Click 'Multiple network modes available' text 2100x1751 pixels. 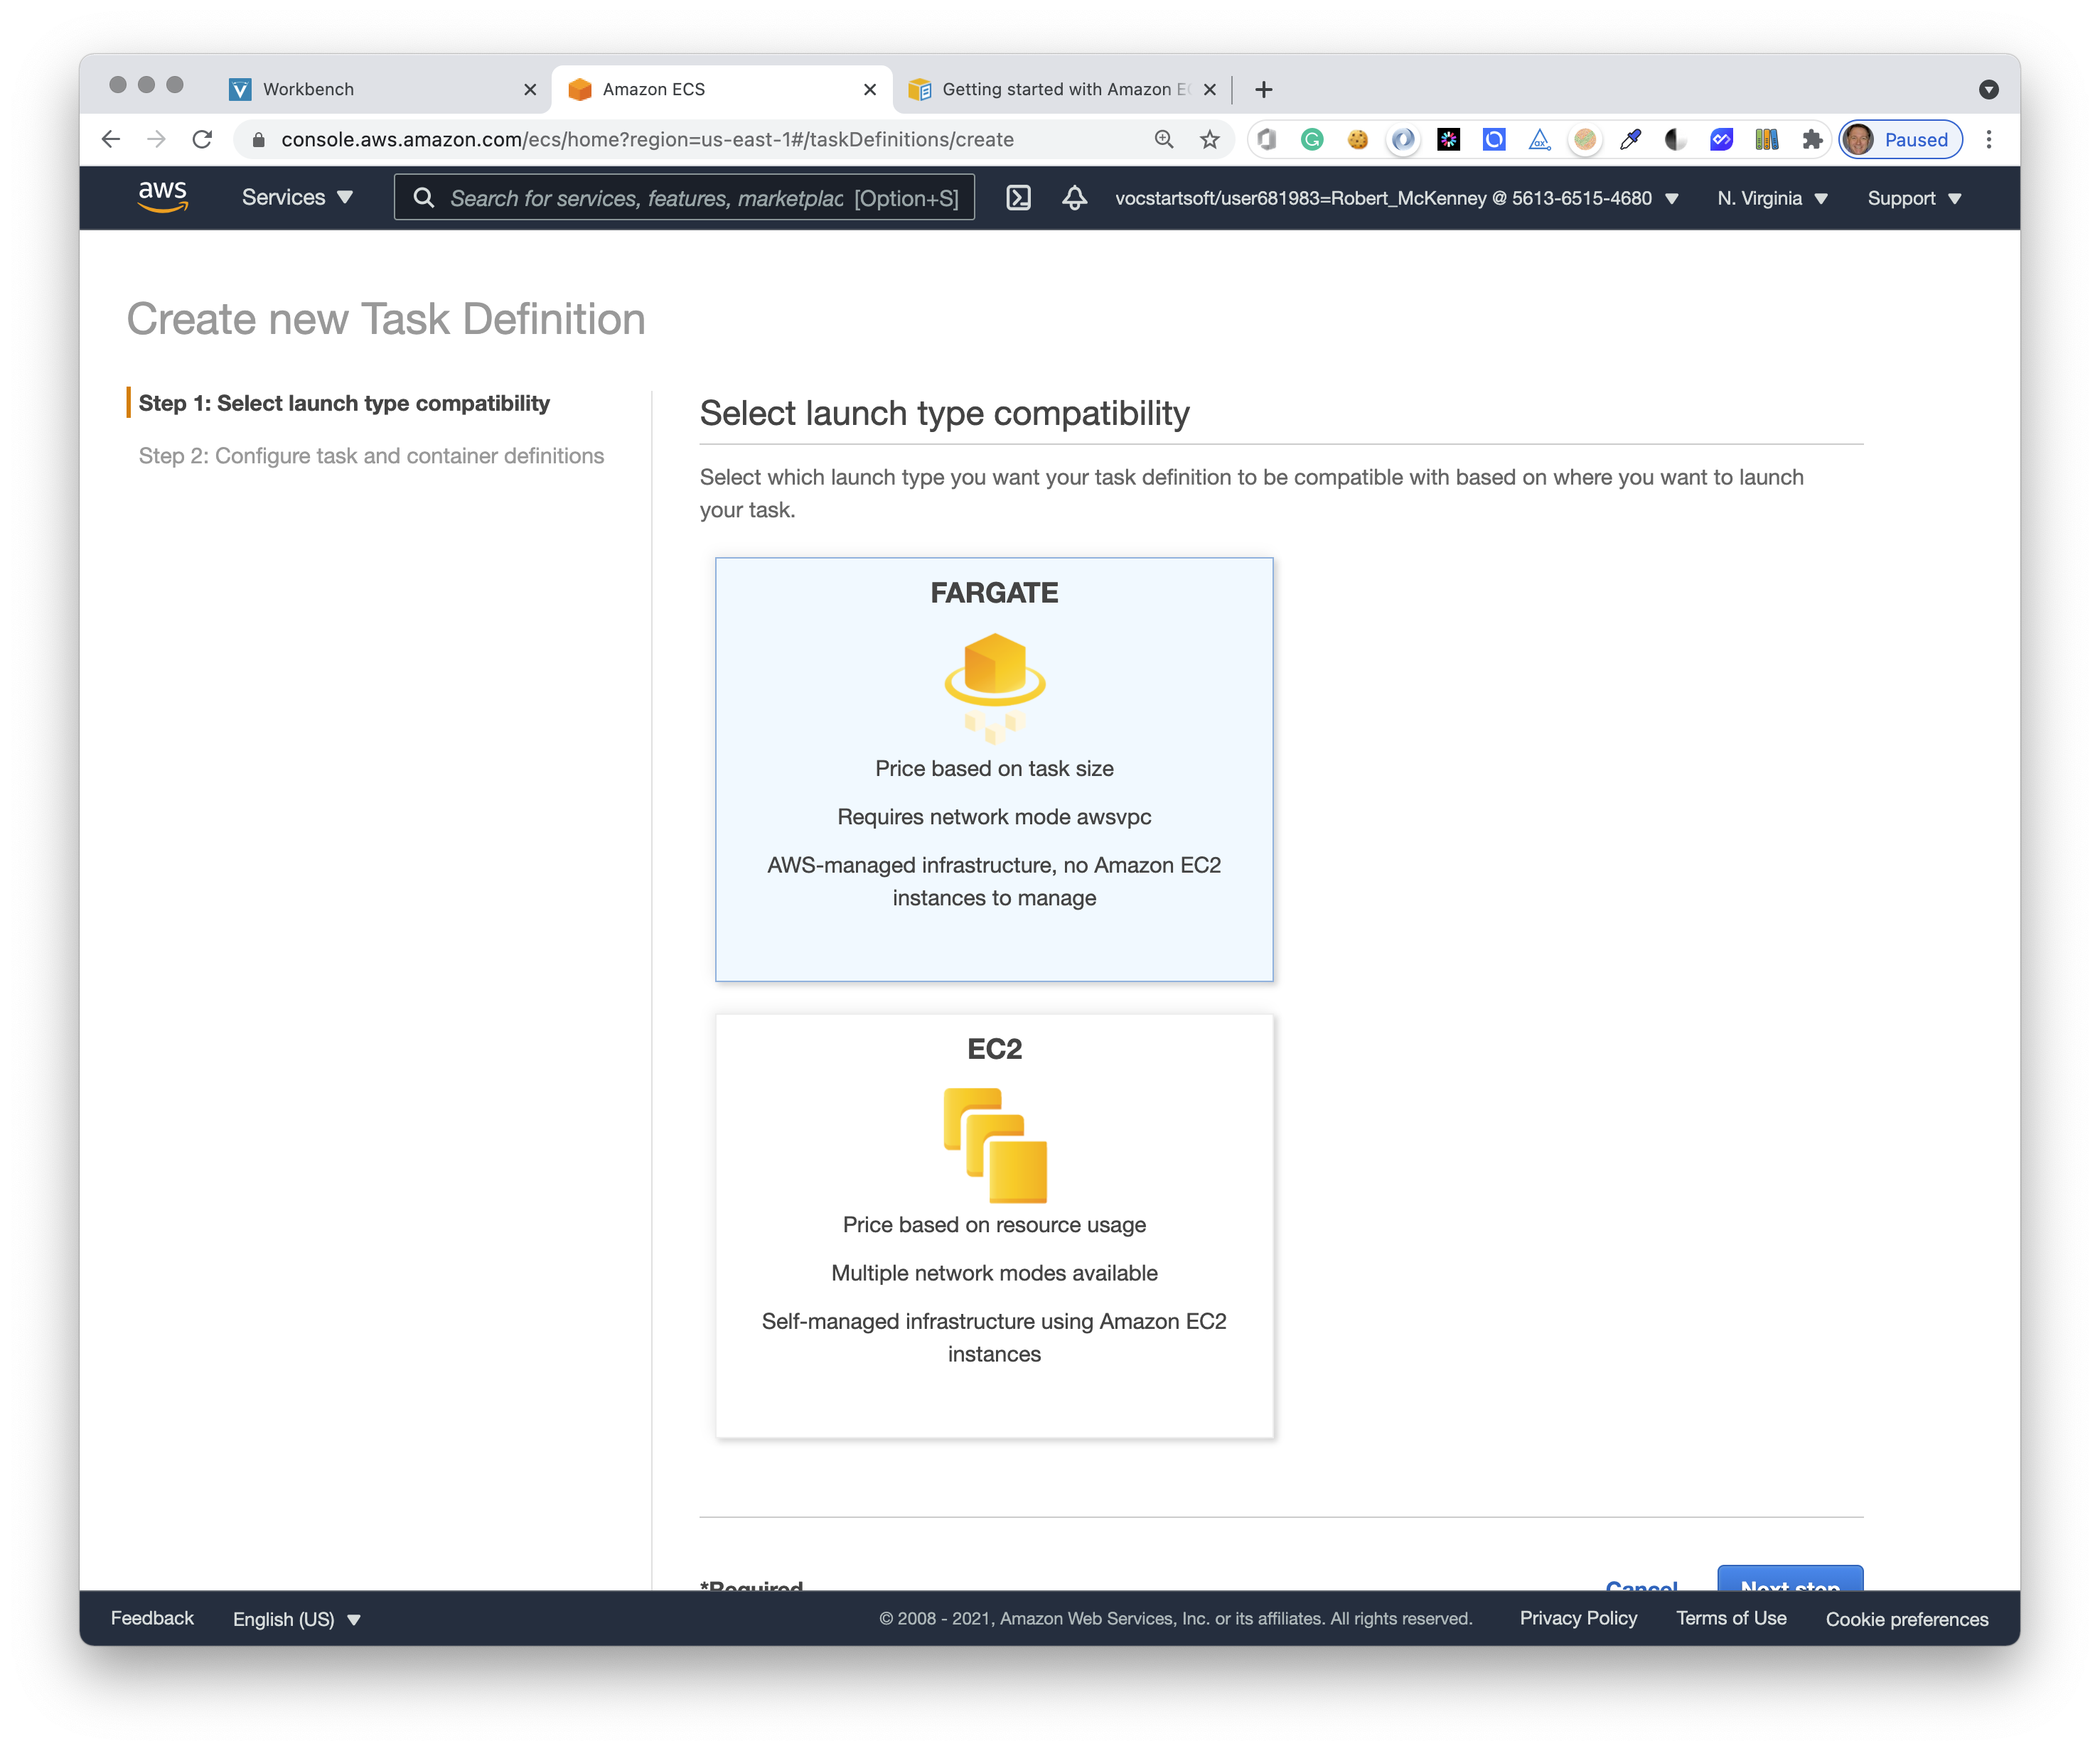click(x=994, y=1272)
